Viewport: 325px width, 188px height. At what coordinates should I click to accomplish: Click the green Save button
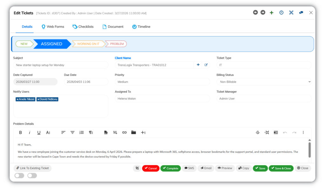pyautogui.click(x=260, y=168)
